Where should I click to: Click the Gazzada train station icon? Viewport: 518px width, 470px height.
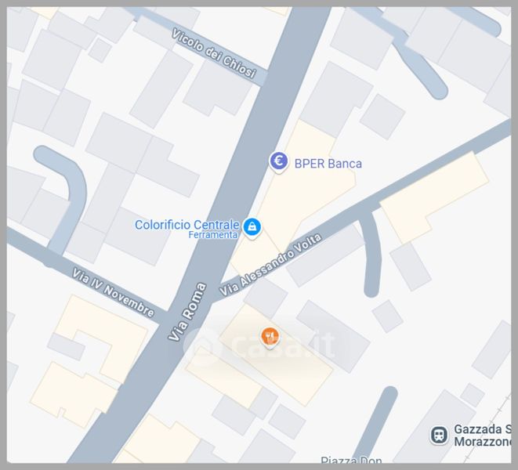tap(439, 435)
